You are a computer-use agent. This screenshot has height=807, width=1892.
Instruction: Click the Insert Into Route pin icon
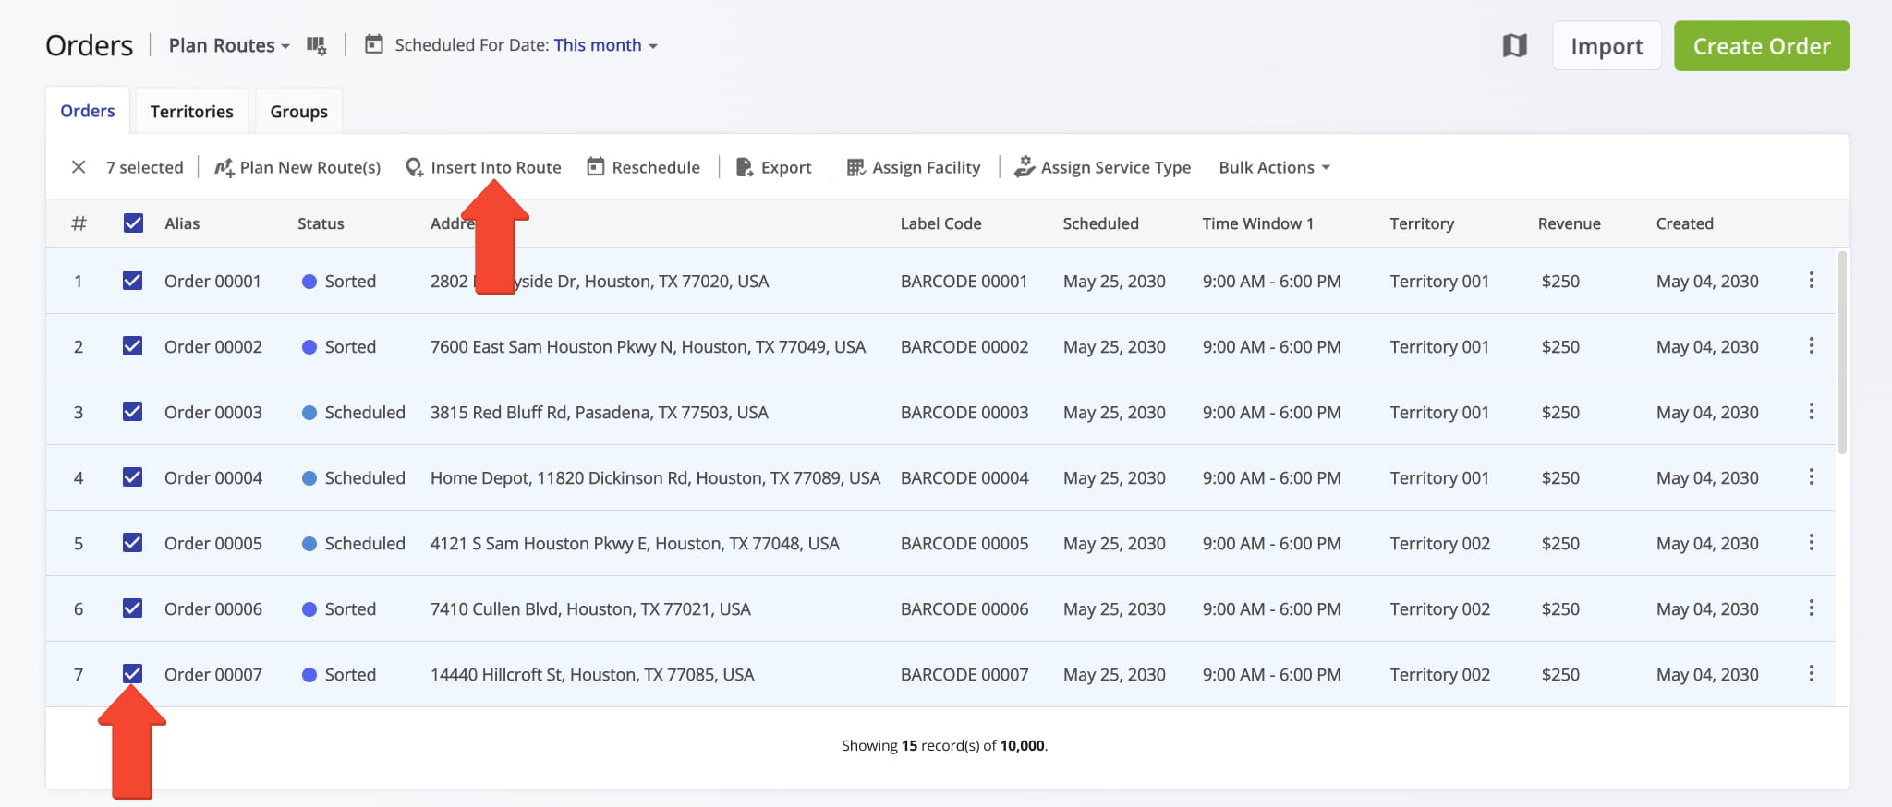pyautogui.click(x=415, y=167)
